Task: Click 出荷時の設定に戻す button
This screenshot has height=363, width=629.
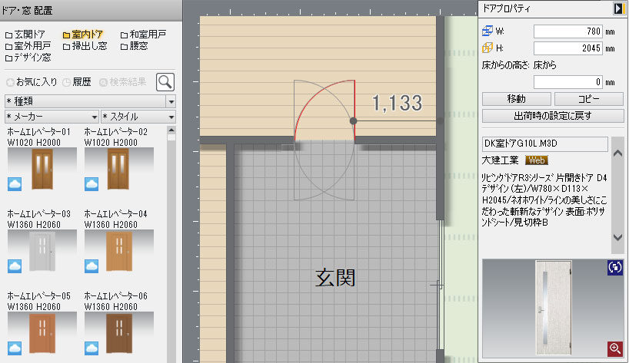Action: pyautogui.click(x=552, y=116)
